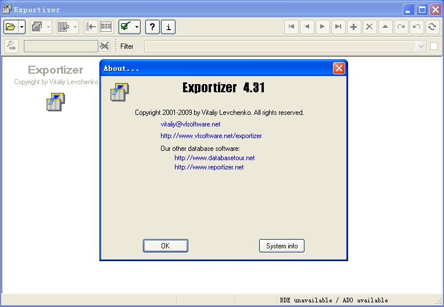Open the vitaliy@vlsoftware.net email link
The height and width of the screenshot is (307, 444).
tap(190, 124)
